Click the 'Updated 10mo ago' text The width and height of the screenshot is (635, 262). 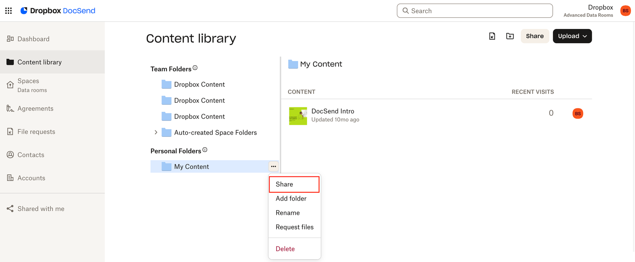click(x=335, y=120)
